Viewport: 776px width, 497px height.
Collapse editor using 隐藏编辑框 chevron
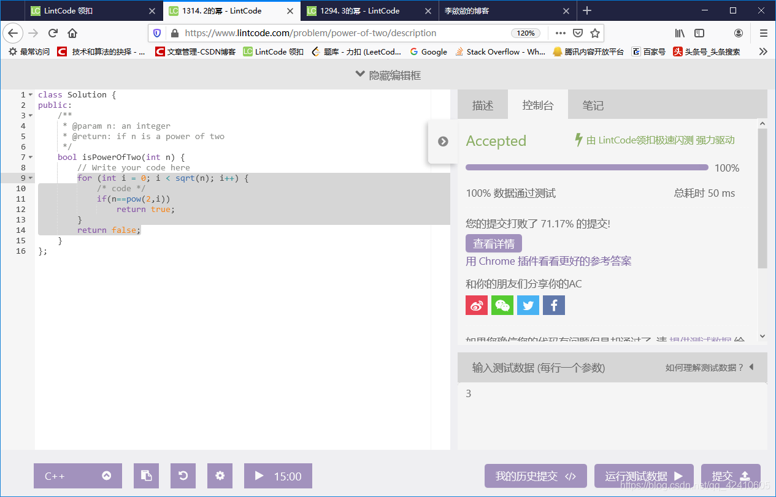[359, 74]
